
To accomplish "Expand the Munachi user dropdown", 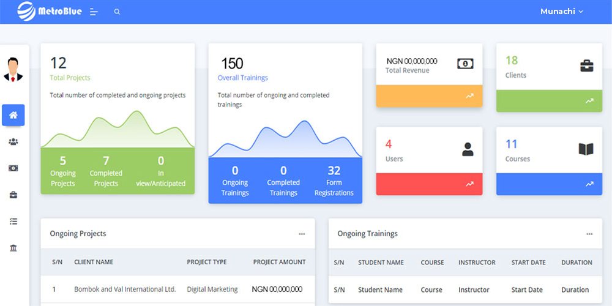I will (561, 12).
